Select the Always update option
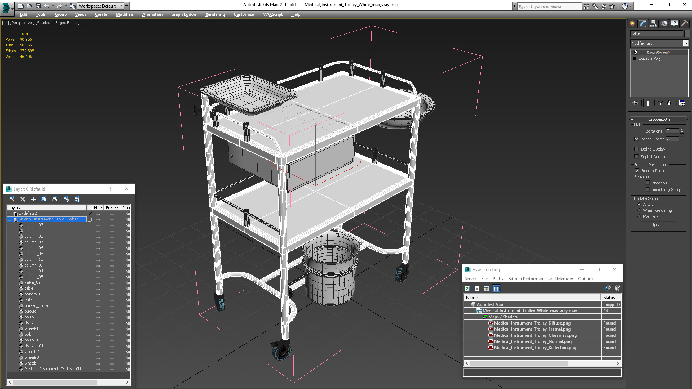This screenshot has width=692, height=389. 639,205
